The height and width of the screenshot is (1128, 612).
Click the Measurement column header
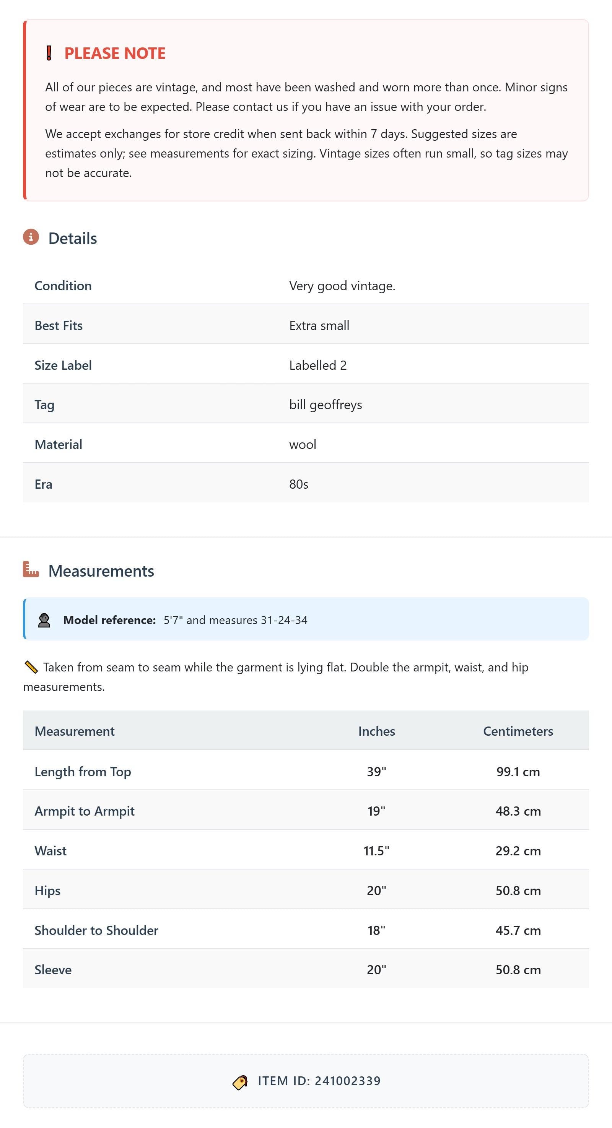[75, 731]
